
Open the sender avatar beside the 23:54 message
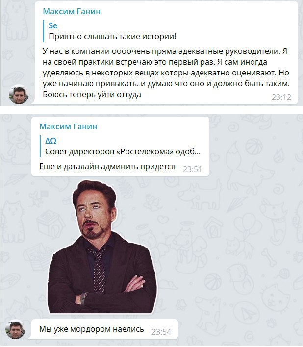(x=16, y=329)
